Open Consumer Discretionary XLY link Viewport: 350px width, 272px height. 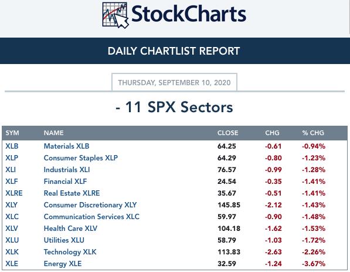coord(90,205)
